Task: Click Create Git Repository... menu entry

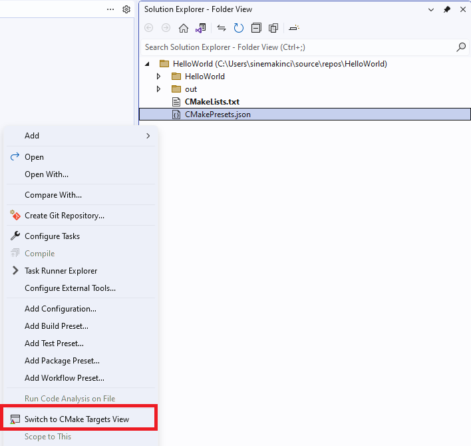Action: click(x=80, y=216)
